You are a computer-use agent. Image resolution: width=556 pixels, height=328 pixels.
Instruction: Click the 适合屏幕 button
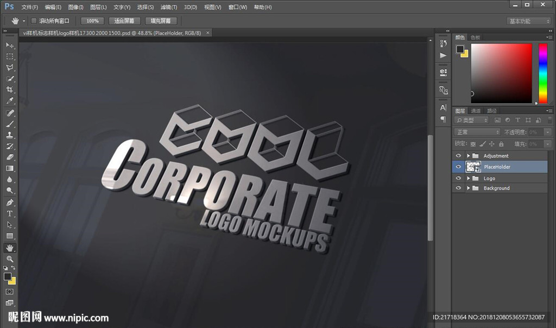[124, 21]
